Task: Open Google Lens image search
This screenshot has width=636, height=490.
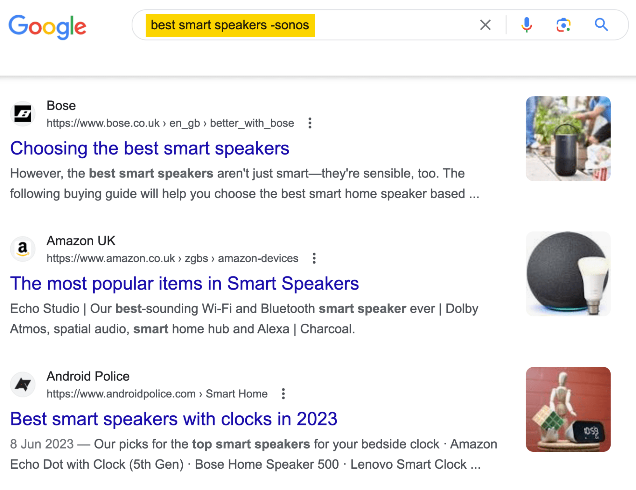Action: 563,25
